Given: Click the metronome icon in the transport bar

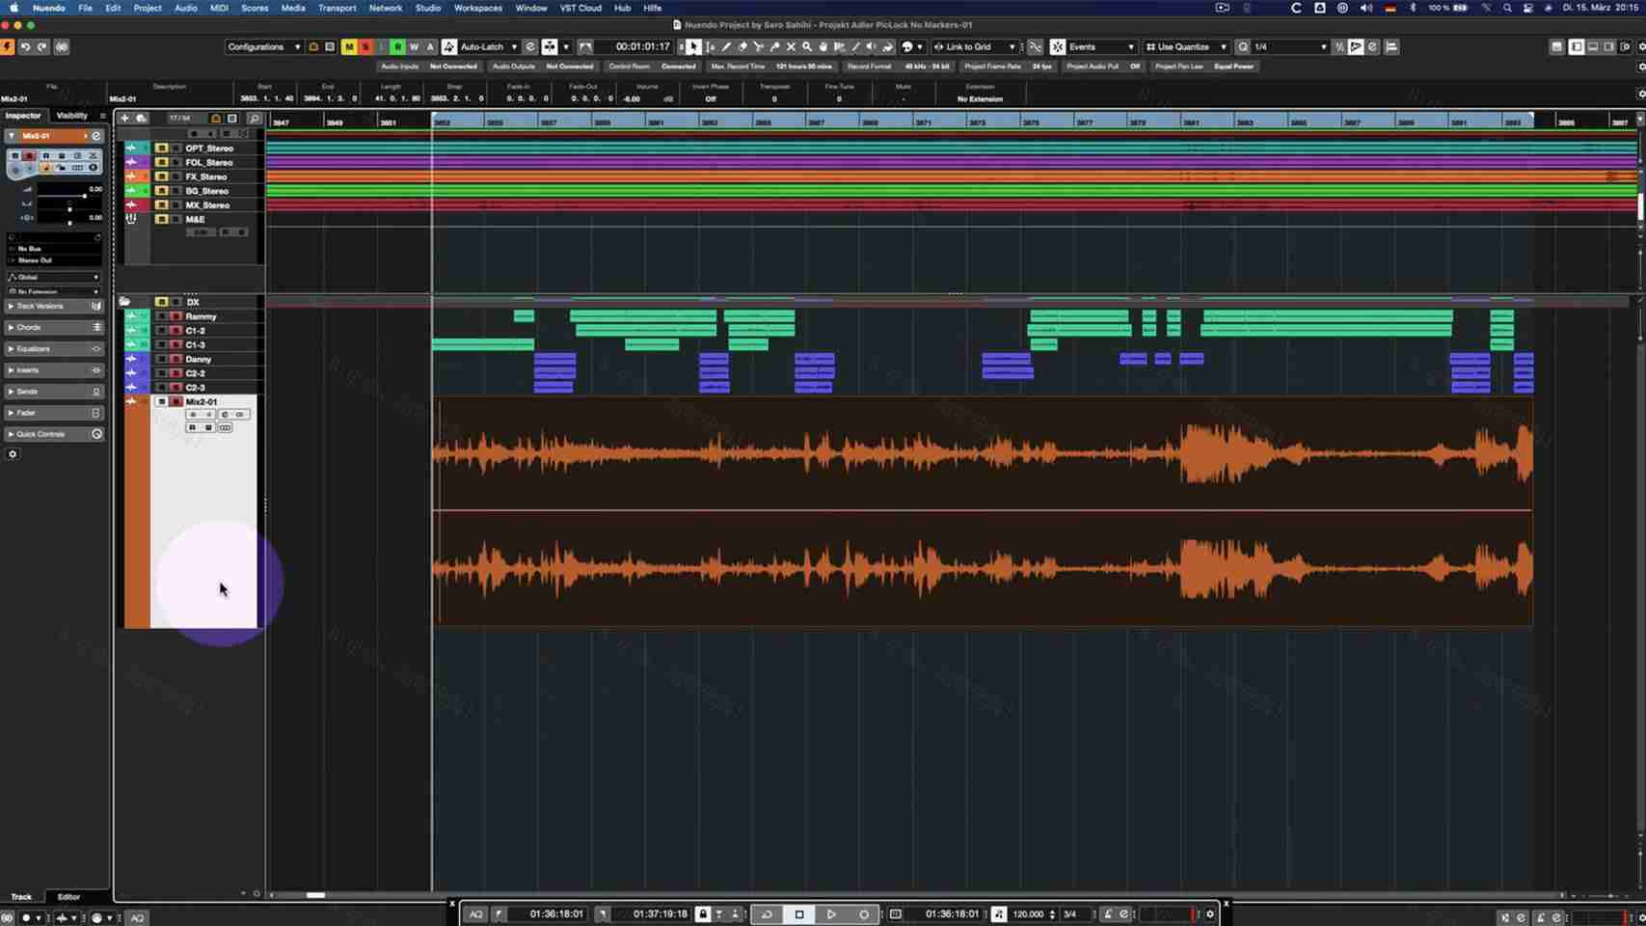Looking at the screenshot, I should point(1107,913).
